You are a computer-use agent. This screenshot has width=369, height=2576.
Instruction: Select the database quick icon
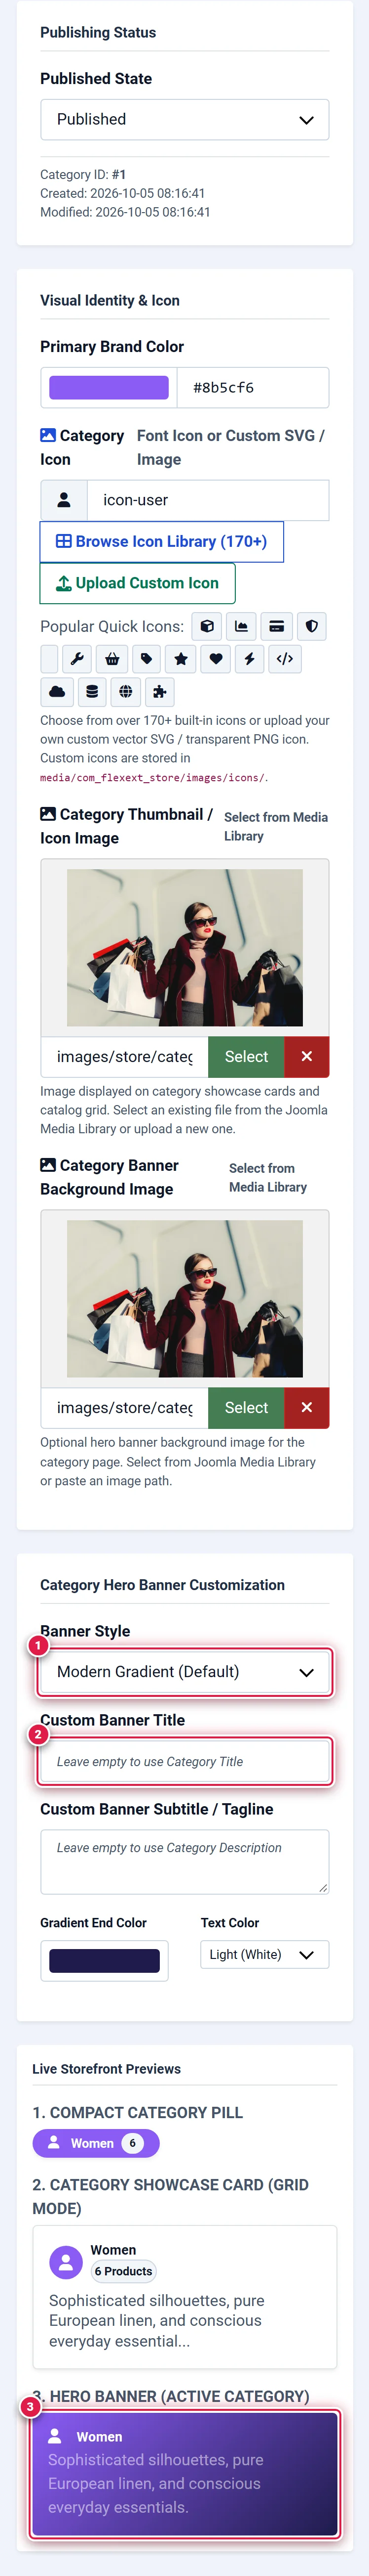[x=92, y=691]
